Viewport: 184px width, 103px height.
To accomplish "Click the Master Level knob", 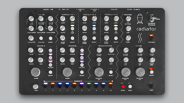I will tap(128, 38).
